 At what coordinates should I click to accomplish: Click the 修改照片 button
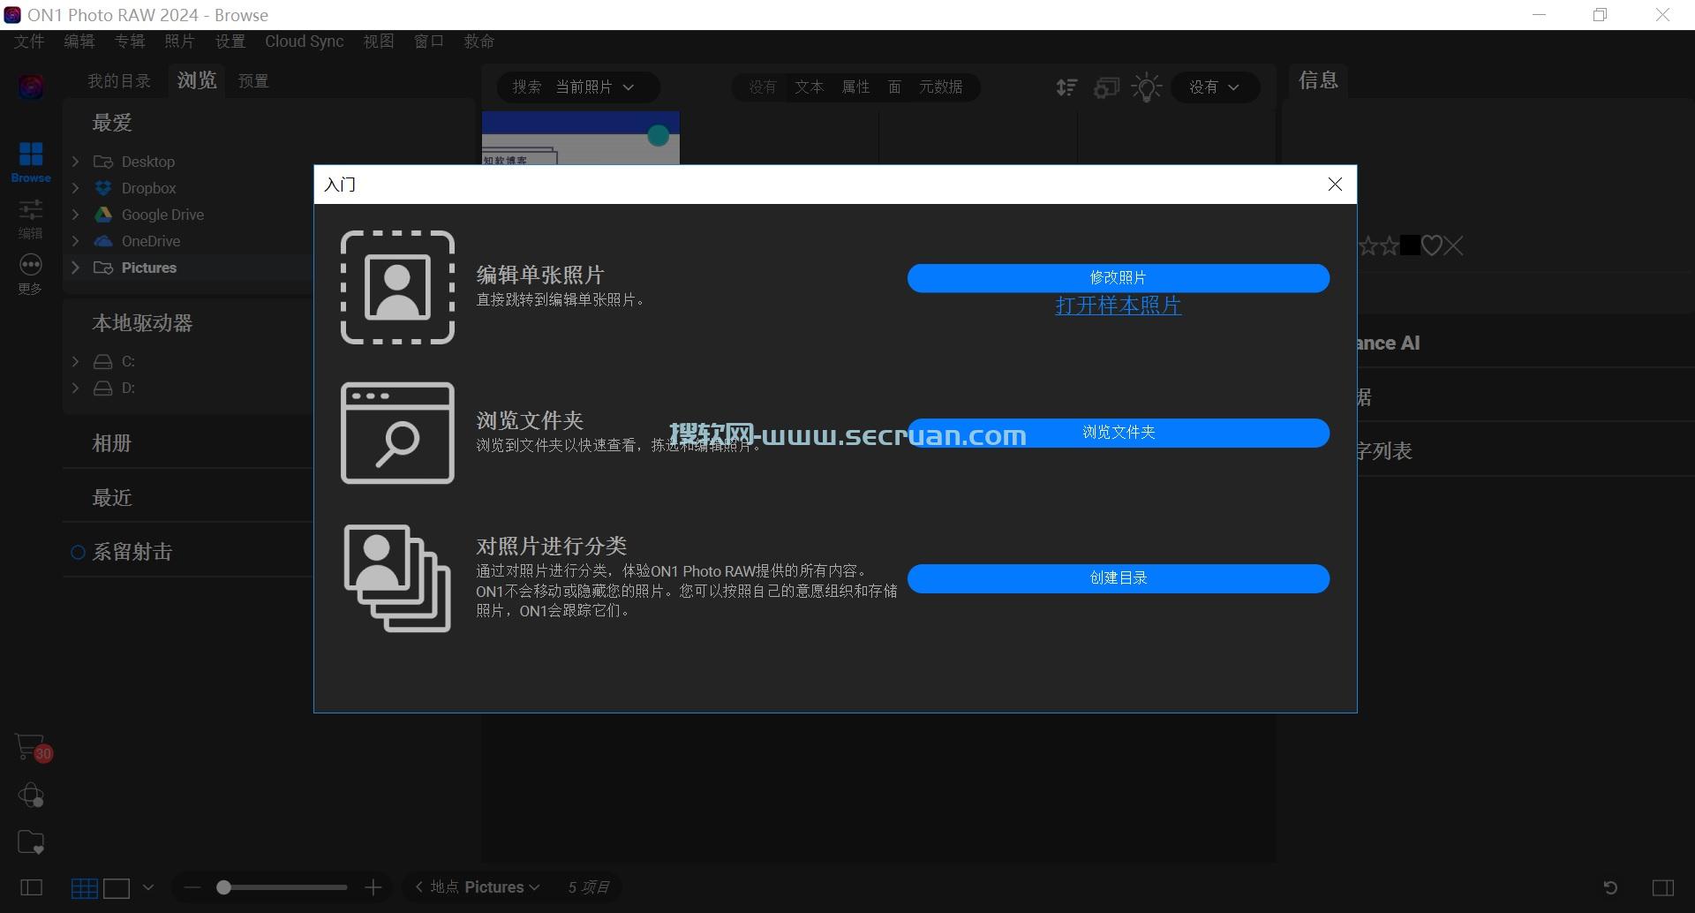pyautogui.click(x=1119, y=278)
